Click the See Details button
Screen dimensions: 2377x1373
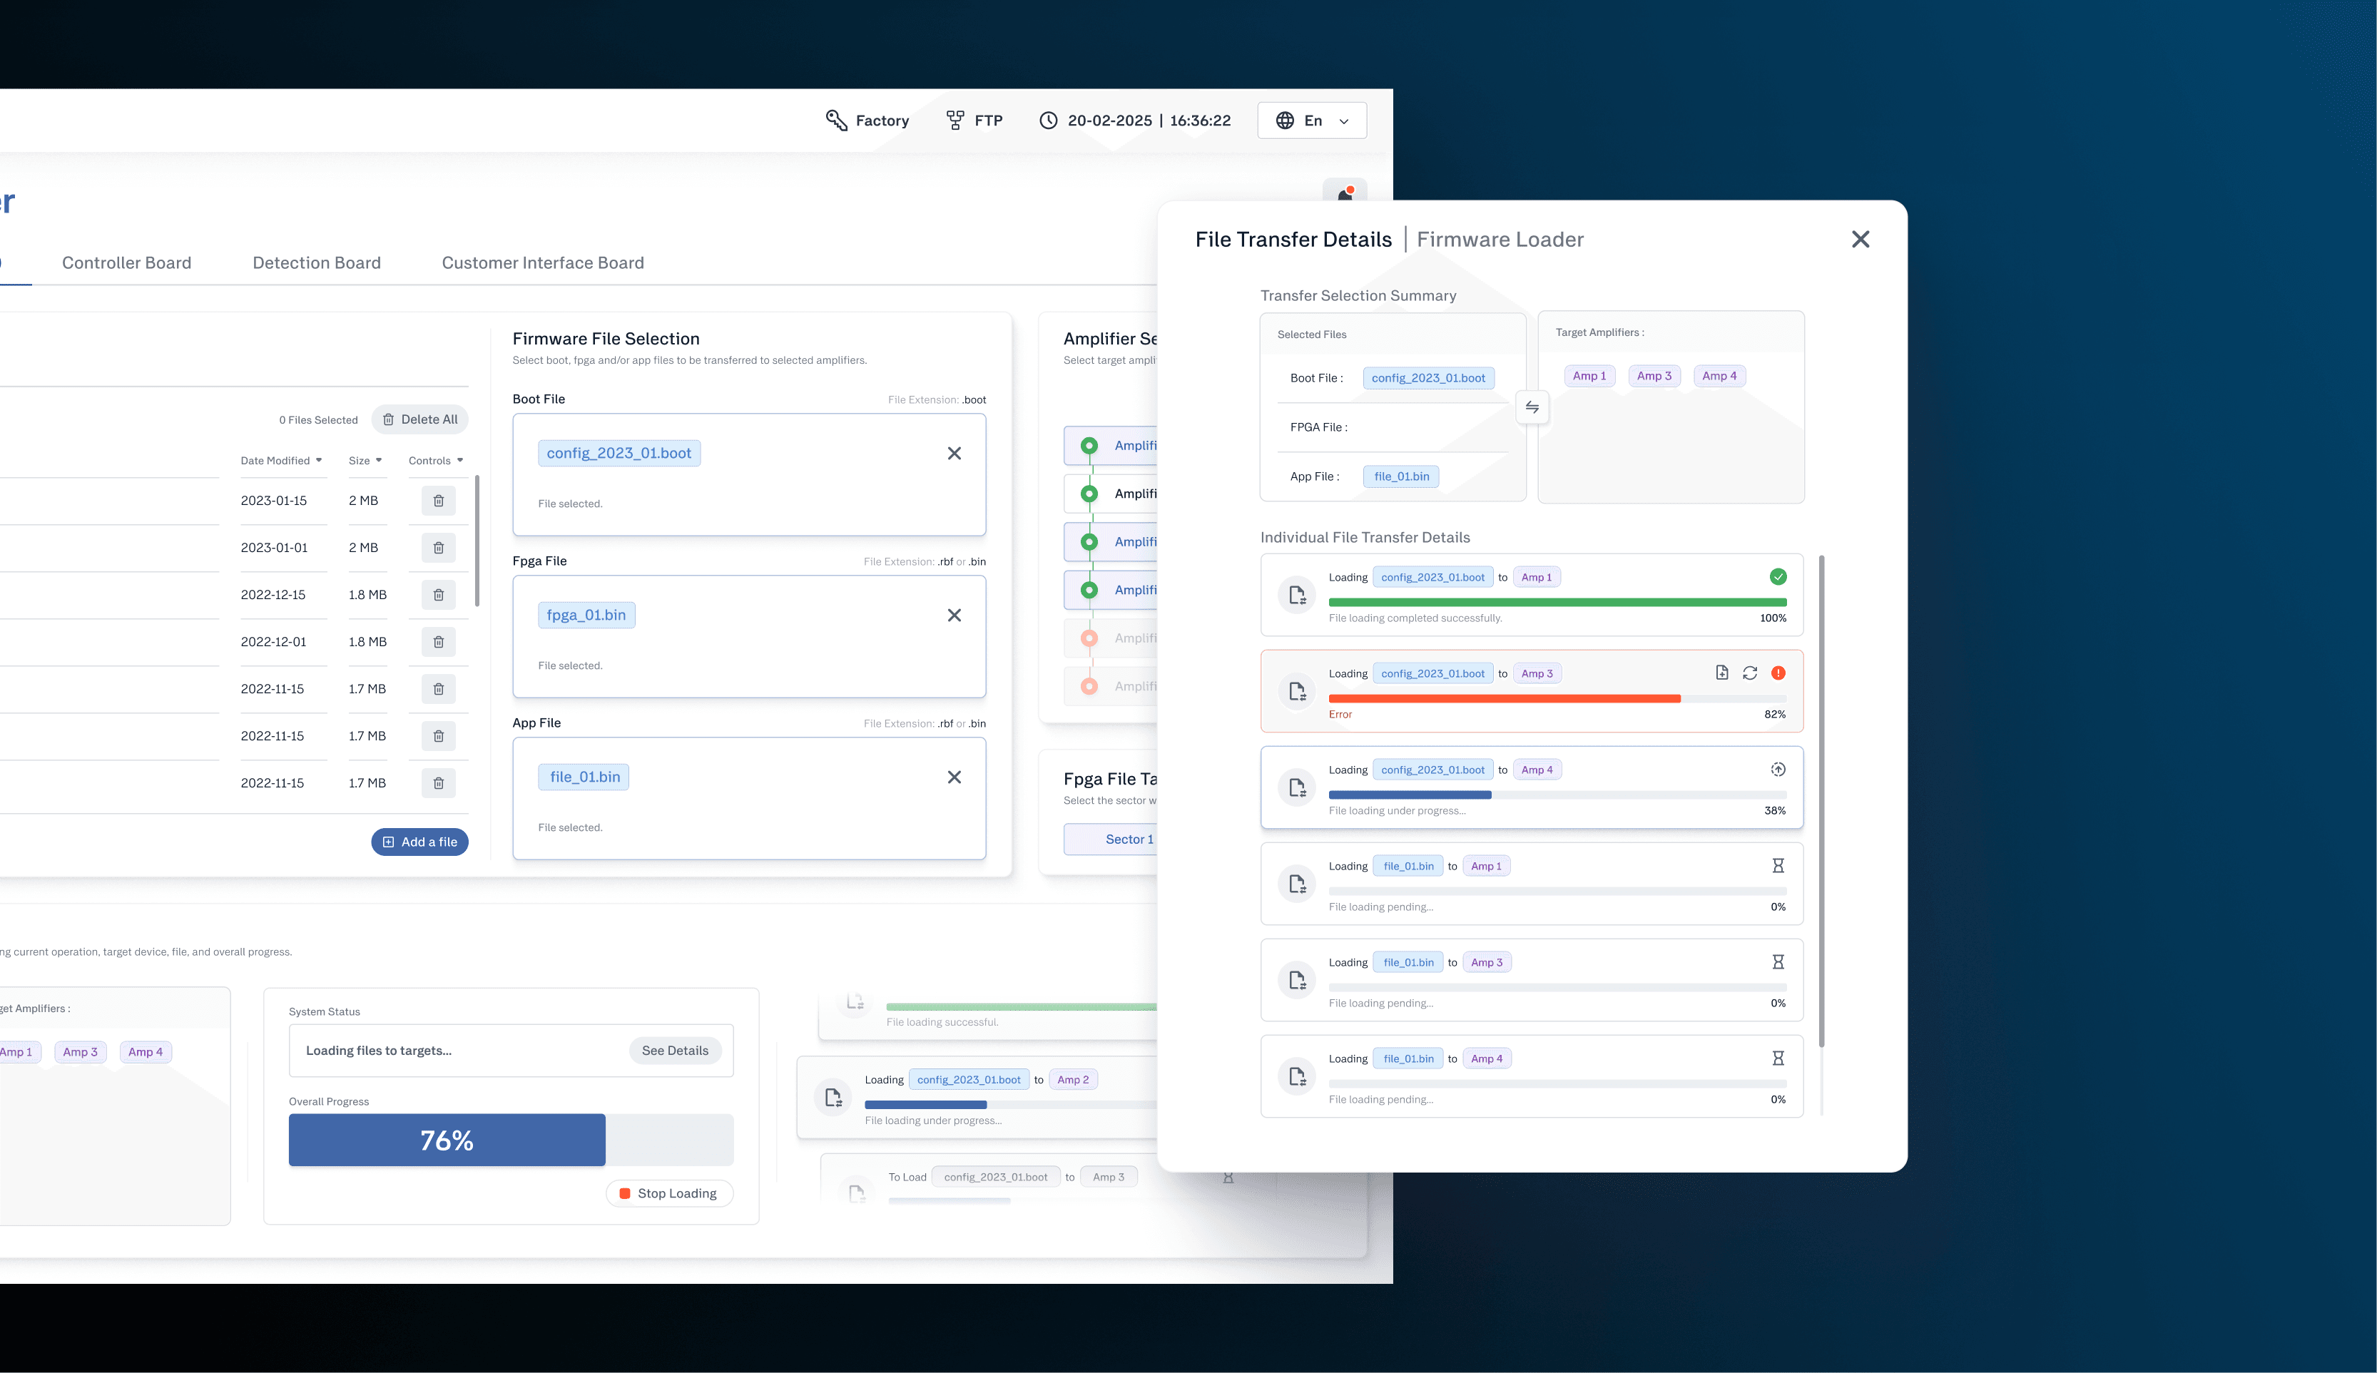[675, 1051]
